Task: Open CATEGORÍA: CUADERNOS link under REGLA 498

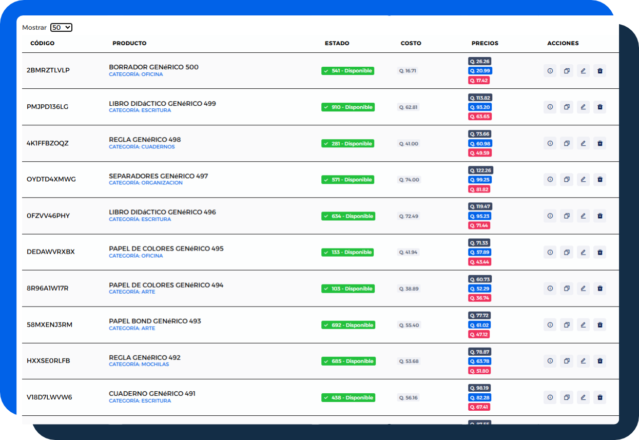Action: [x=142, y=147]
